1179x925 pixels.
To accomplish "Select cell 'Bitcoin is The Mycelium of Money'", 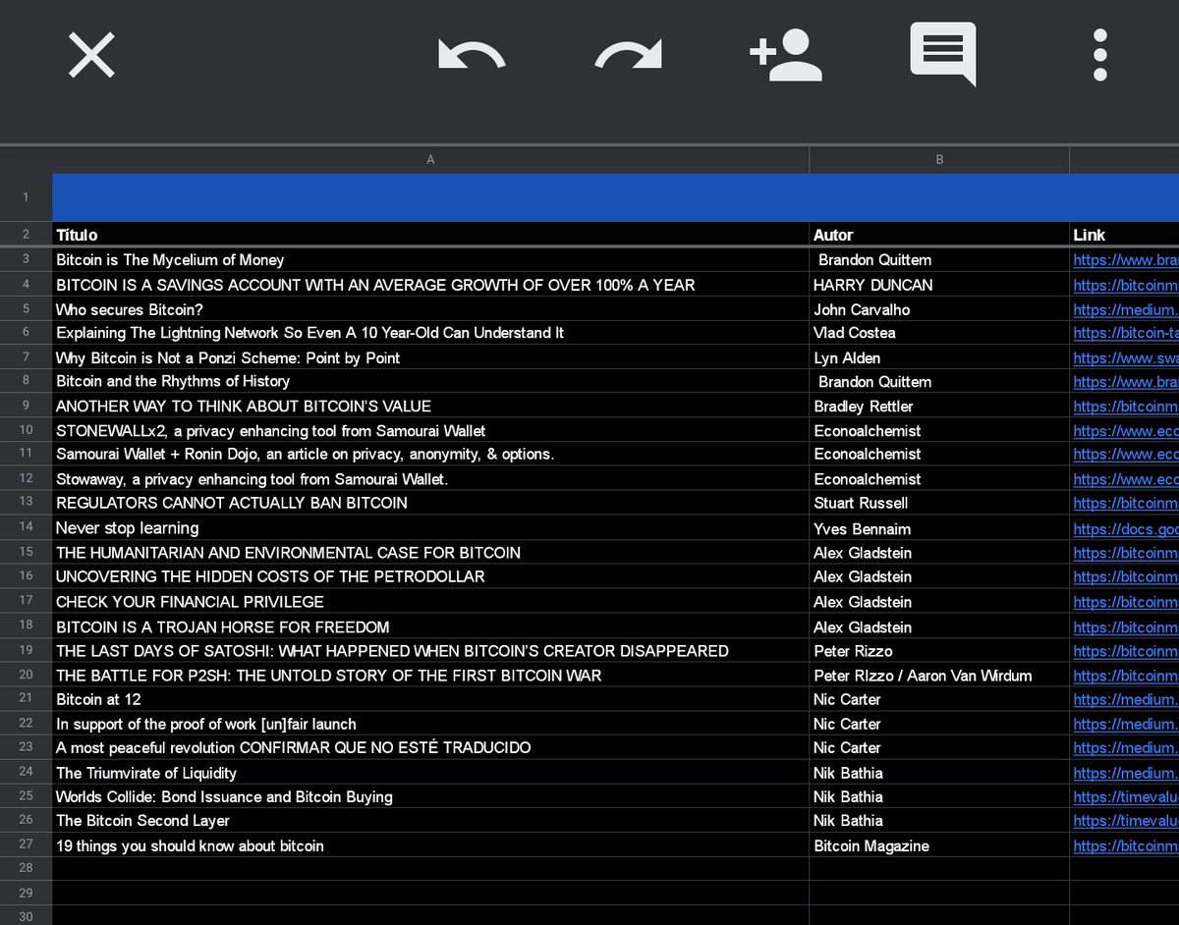I will 430,260.
